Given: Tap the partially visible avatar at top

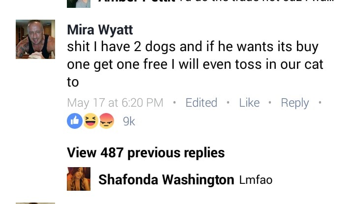Looking at the screenshot, I should [x=79, y=3].
